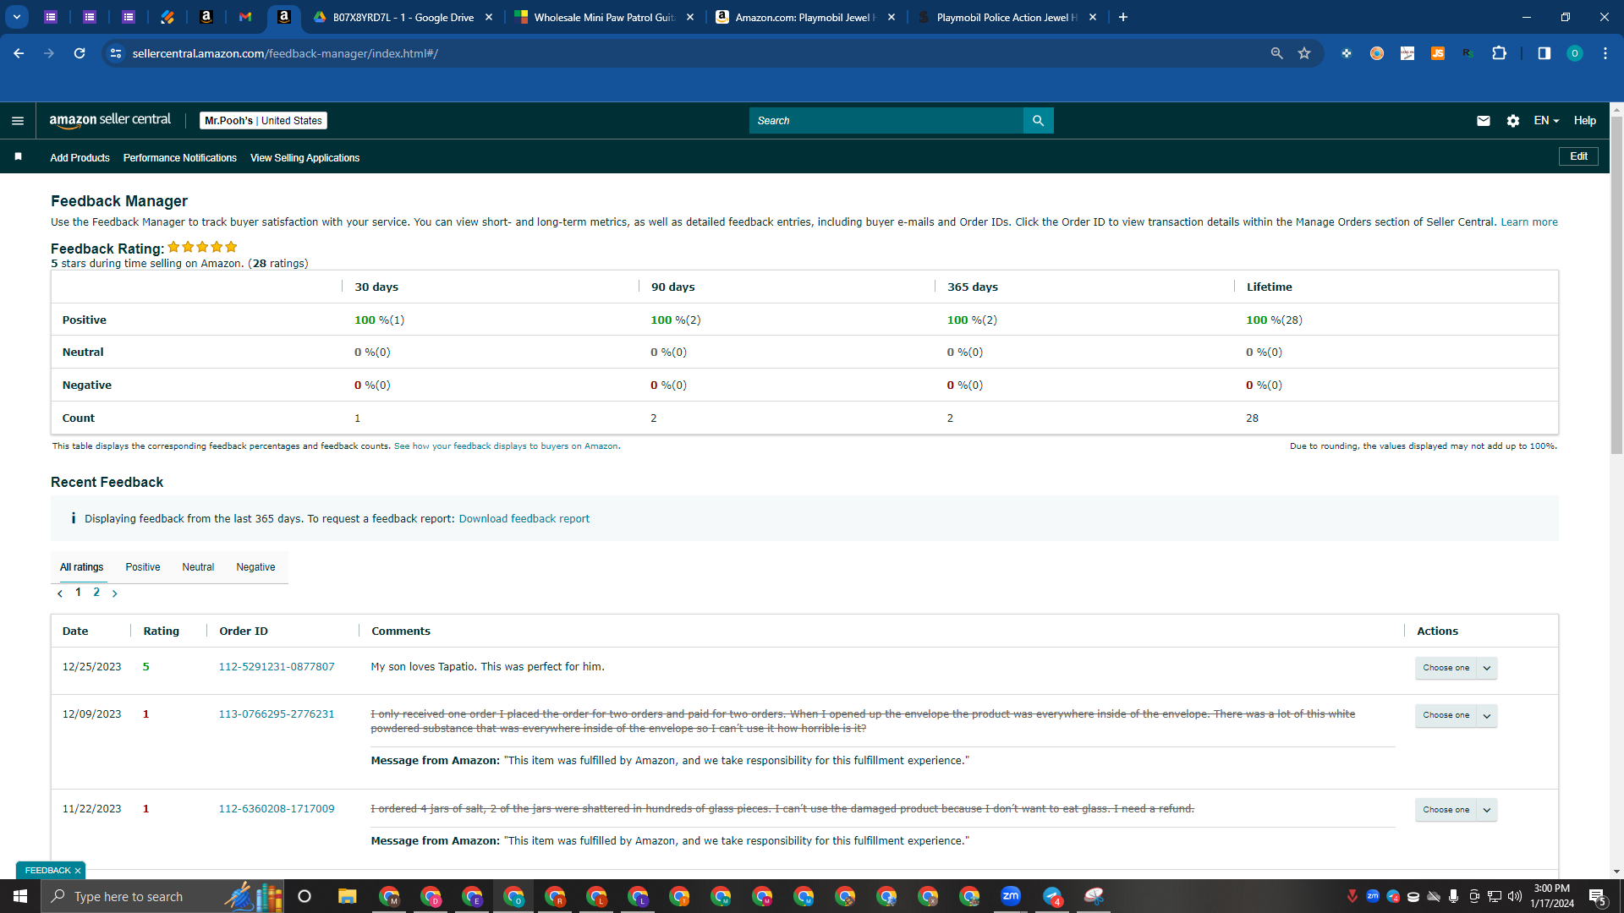Click the amazon seller central logo
Viewport: 1624px width, 913px height.
pyautogui.click(x=110, y=120)
